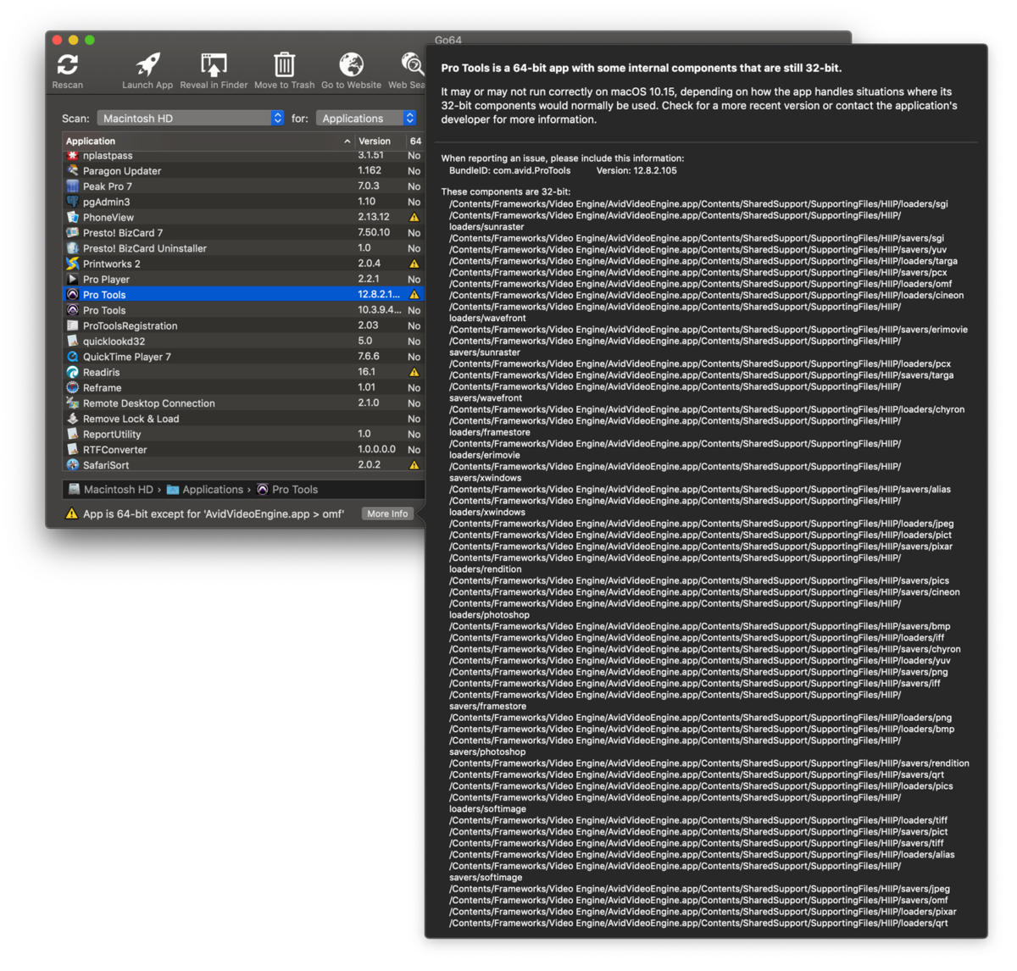The image size is (1017, 971).
Task: Click Macintosh HD in path bar
Action: tap(110, 490)
